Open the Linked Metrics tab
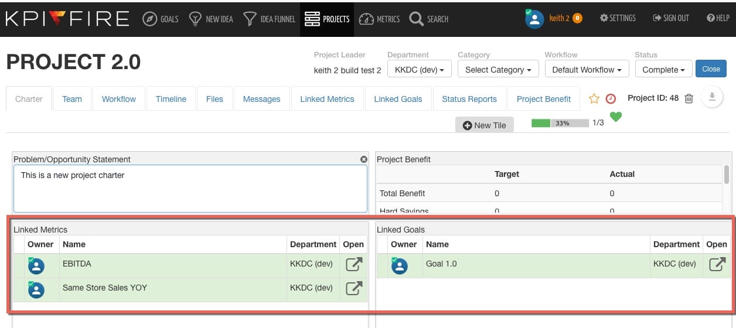736x328 pixels. tap(327, 99)
